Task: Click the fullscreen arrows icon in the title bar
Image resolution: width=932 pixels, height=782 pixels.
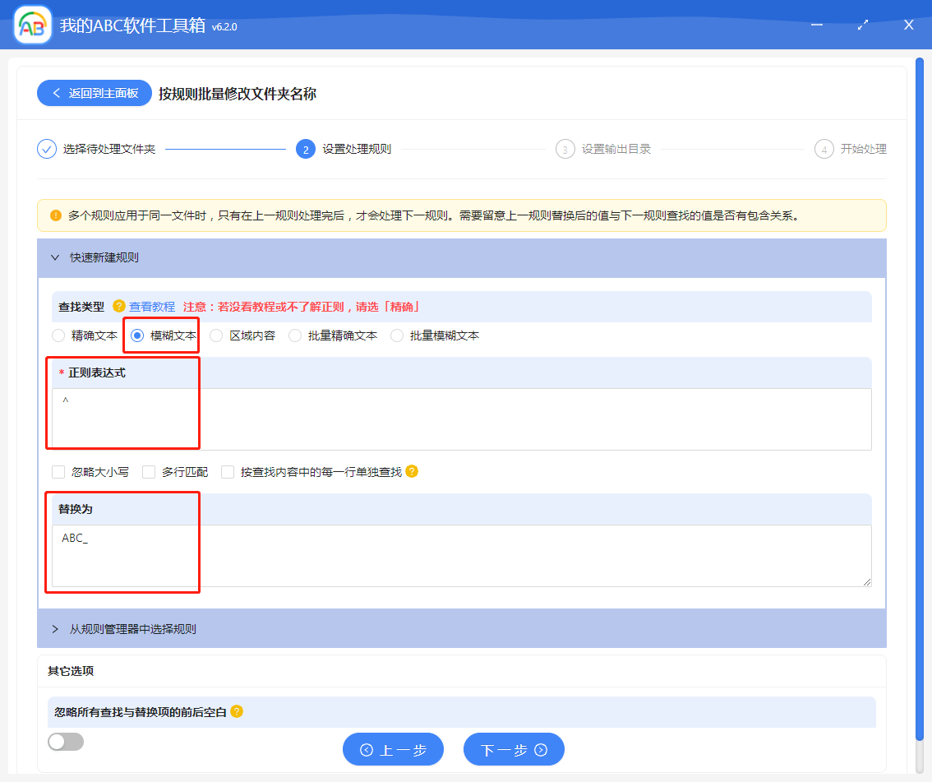Action: click(x=862, y=25)
